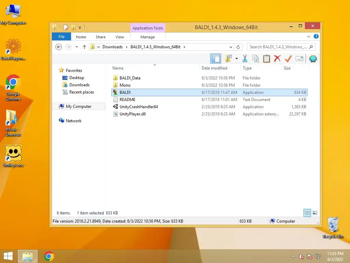Select the UnityPlayer.dll file

tap(210, 114)
